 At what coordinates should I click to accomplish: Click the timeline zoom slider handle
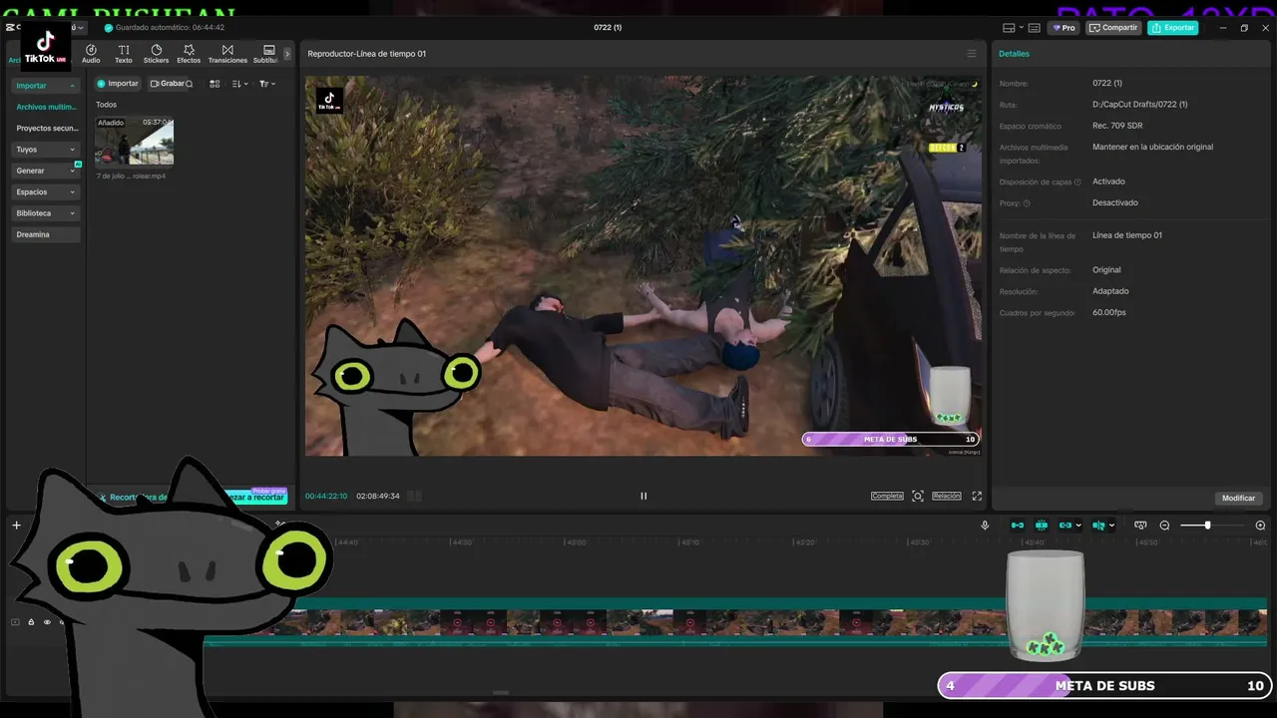point(1207,526)
